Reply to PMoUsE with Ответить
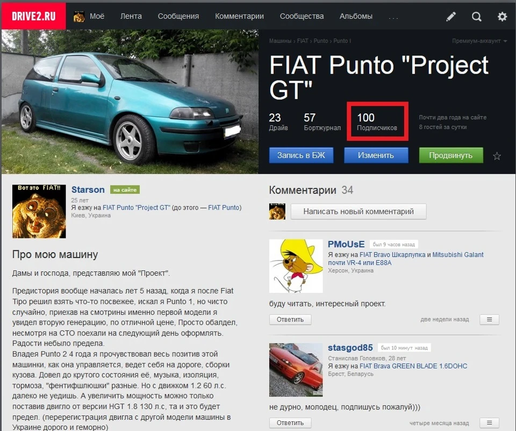Viewport: 516px width, 431px height. (290, 319)
